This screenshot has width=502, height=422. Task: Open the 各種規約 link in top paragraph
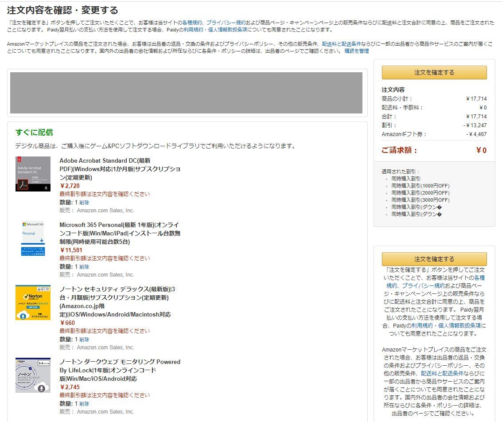[192, 23]
